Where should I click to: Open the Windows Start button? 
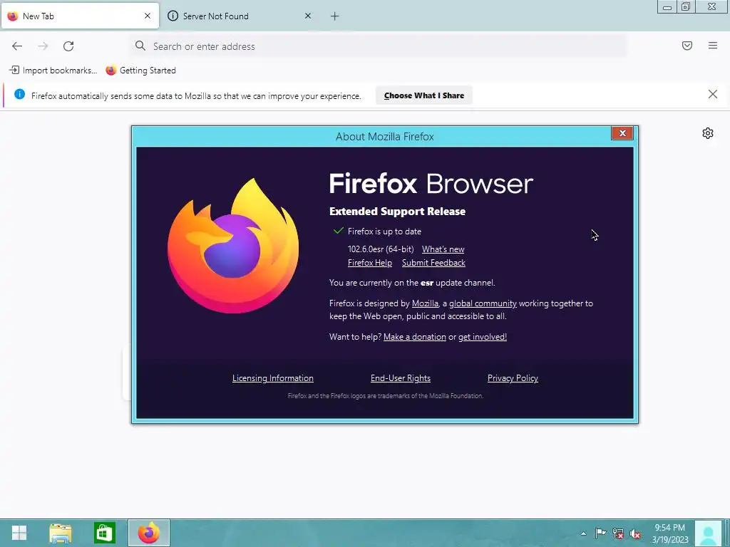(x=19, y=533)
